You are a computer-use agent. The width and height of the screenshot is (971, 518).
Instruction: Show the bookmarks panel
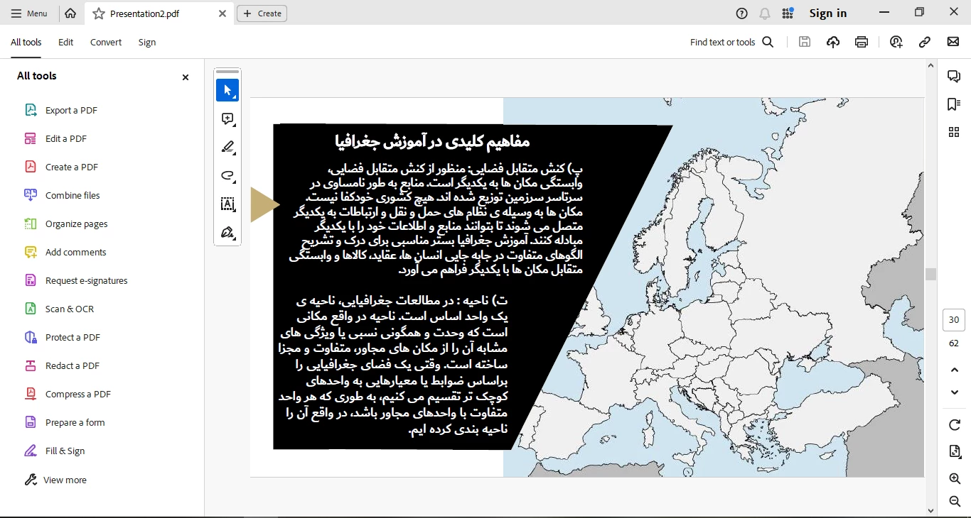[954, 104]
